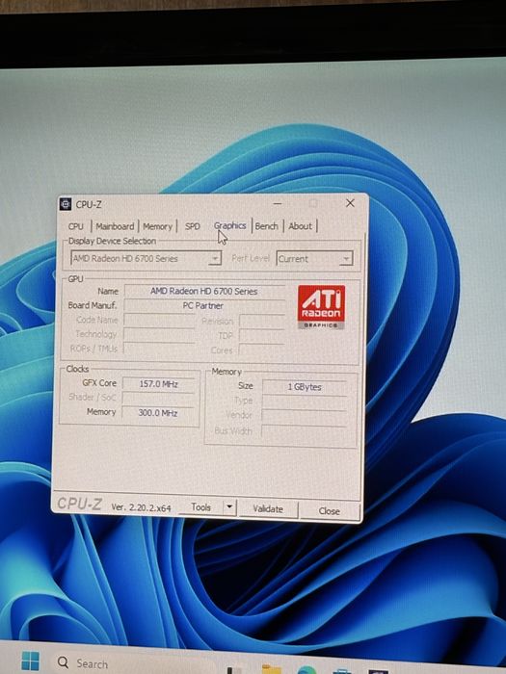Screen dimensions: 506x674
Task: Show the About tab
Action: coord(301,226)
